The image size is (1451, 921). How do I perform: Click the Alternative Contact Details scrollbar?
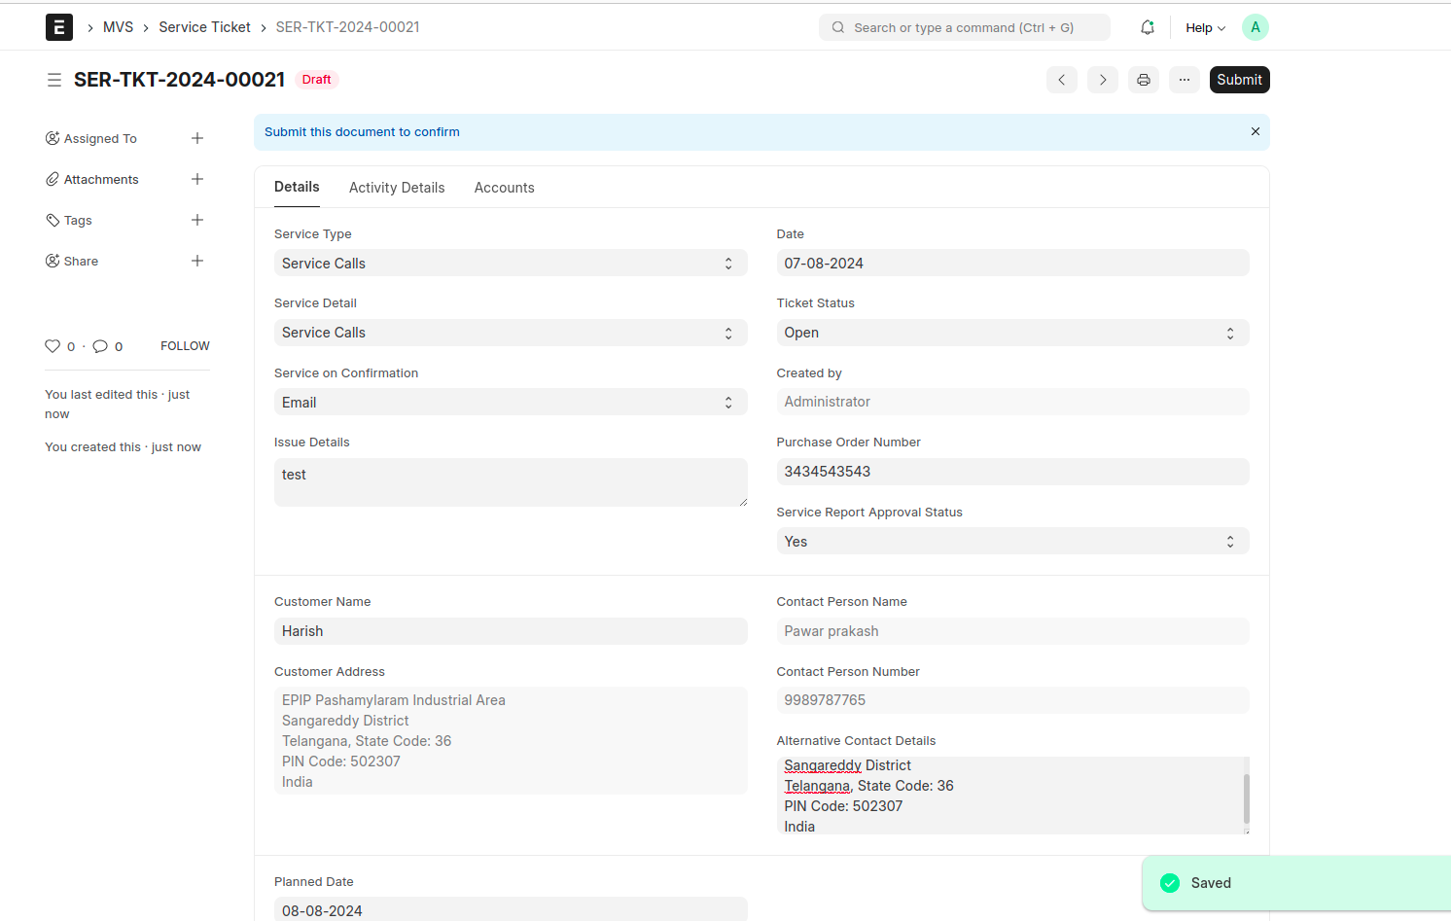point(1246,798)
